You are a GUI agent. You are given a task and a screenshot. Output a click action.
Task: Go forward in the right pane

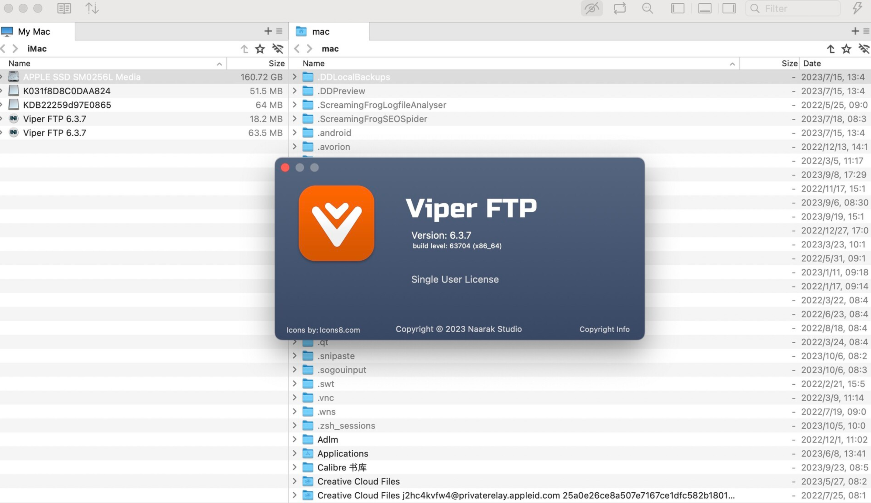click(309, 49)
